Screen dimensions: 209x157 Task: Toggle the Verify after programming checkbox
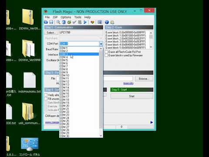[46, 95]
